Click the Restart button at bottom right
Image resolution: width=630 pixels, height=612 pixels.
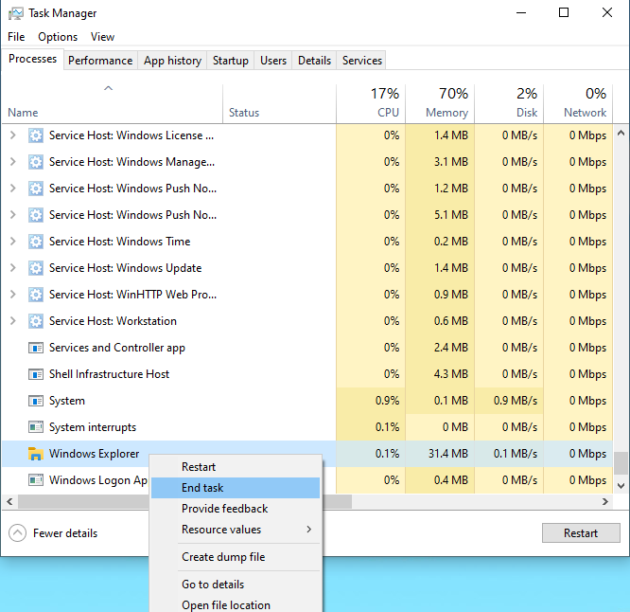pos(581,533)
